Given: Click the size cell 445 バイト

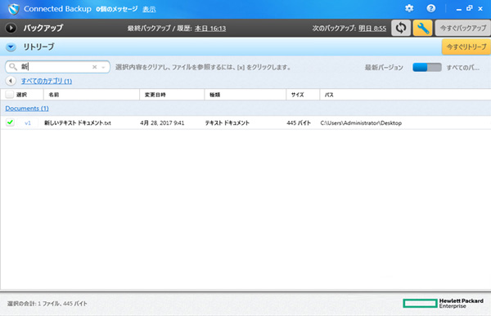Looking at the screenshot, I should pos(299,122).
